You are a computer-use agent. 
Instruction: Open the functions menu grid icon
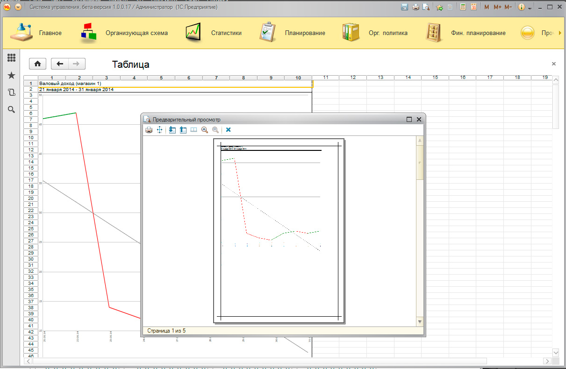coord(12,58)
